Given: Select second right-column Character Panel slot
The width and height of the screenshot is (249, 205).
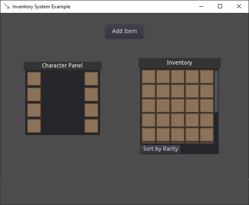Looking at the screenshot, I should (91, 94).
